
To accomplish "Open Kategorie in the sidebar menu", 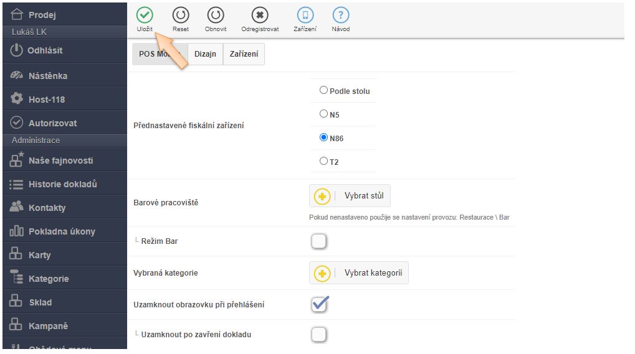I will (x=49, y=279).
